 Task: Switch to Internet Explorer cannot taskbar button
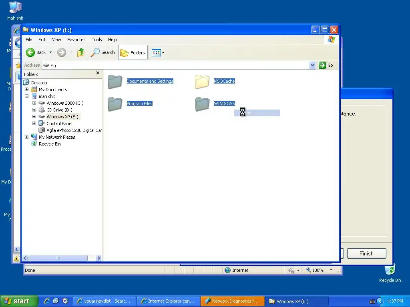click(x=169, y=301)
